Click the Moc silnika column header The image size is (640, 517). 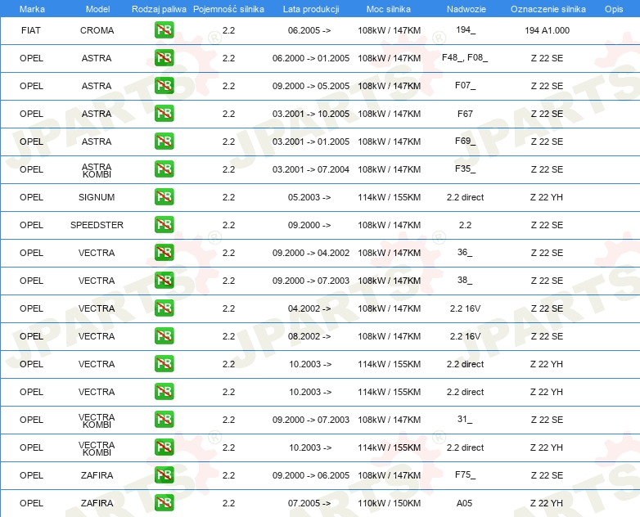pyautogui.click(x=389, y=9)
